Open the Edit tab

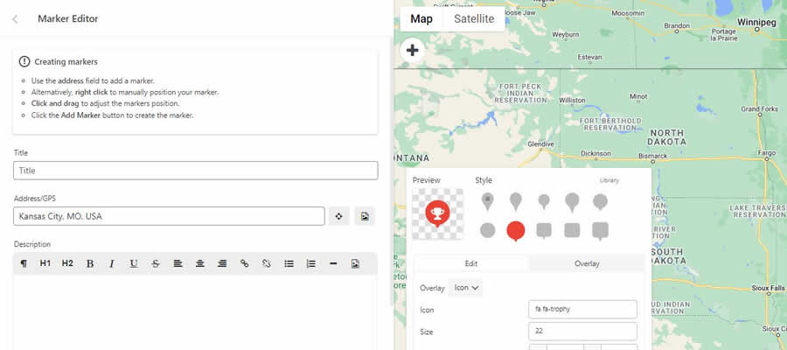pyautogui.click(x=470, y=263)
